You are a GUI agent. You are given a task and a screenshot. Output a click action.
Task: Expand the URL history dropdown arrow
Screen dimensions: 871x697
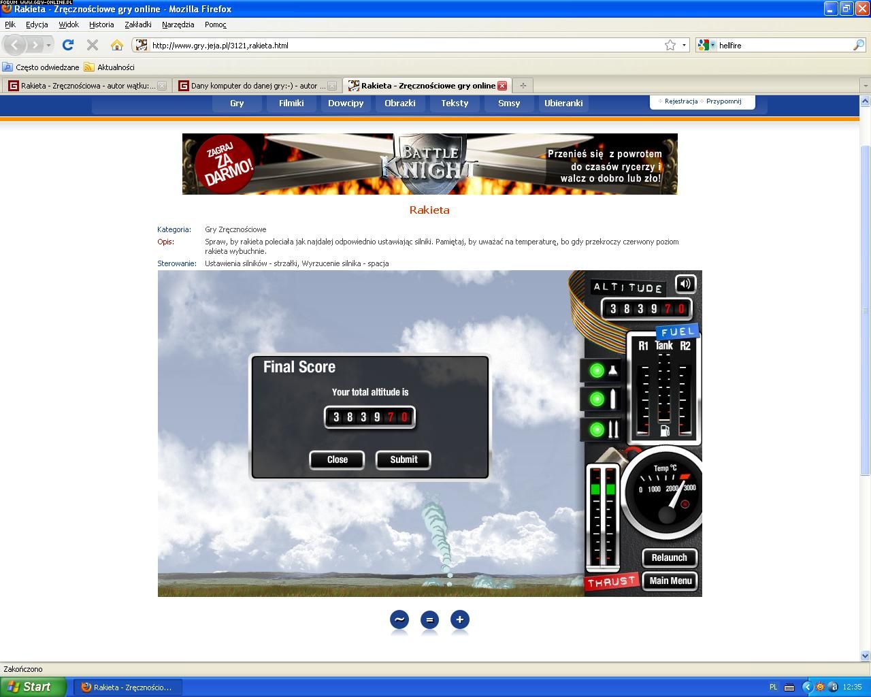pyautogui.click(x=684, y=45)
